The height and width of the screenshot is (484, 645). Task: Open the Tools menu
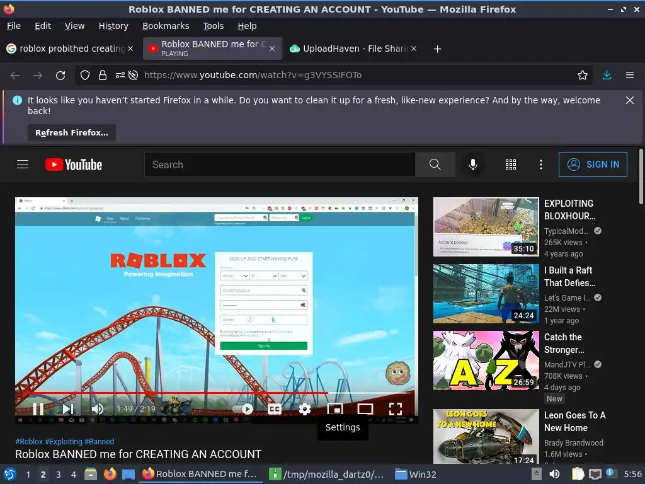coord(213,26)
